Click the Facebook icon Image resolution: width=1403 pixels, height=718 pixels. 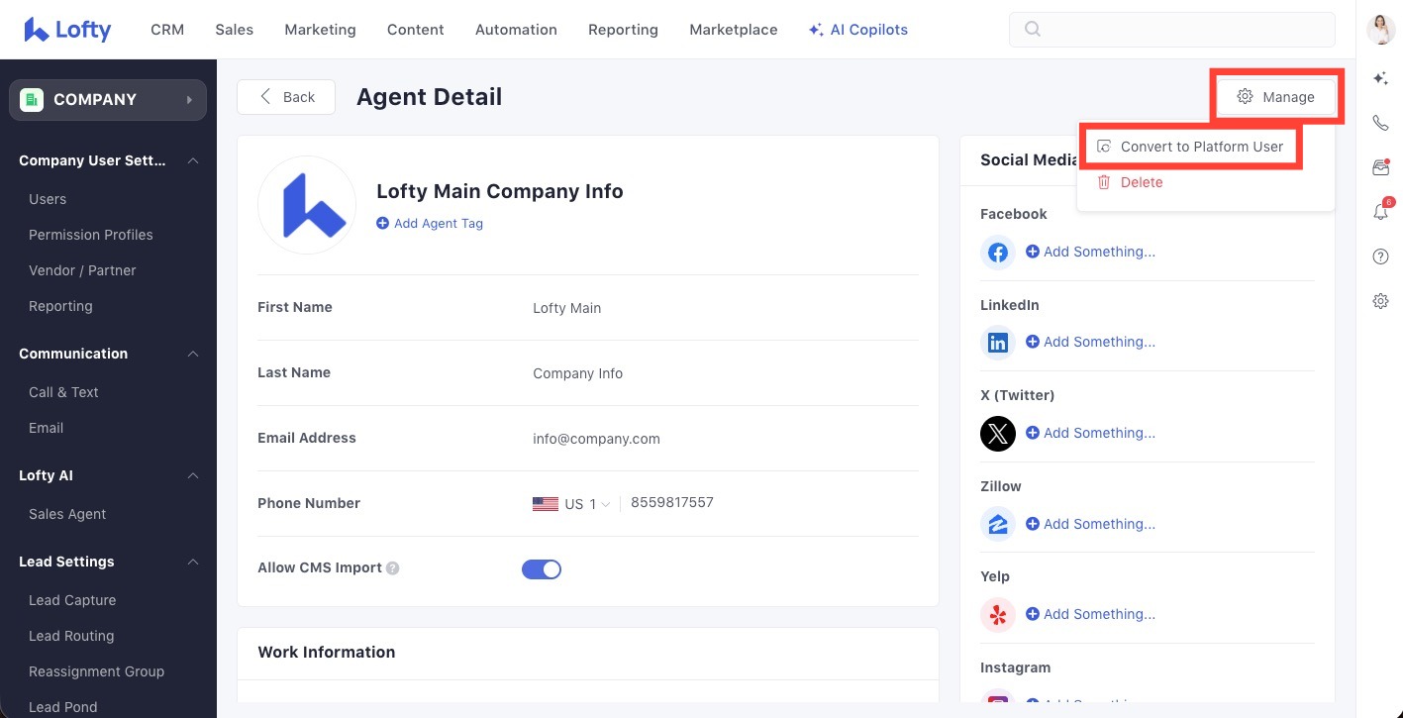(x=998, y=252)
